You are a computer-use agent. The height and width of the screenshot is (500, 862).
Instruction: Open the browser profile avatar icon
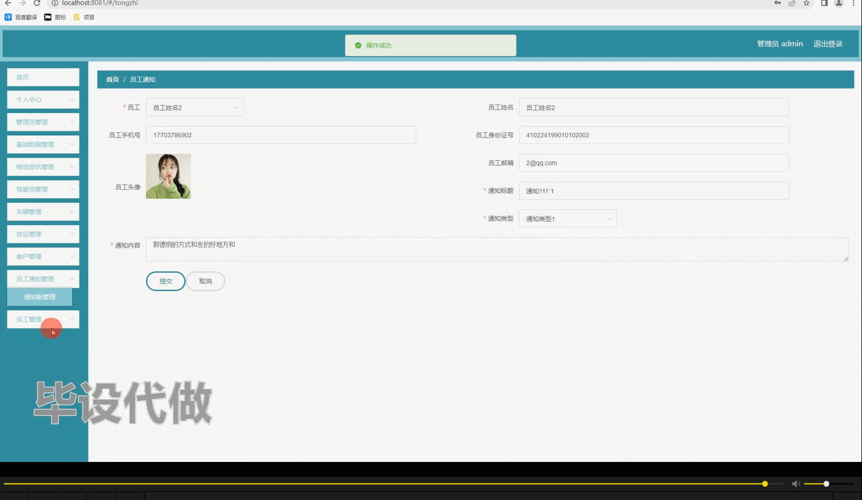[839, 3]
